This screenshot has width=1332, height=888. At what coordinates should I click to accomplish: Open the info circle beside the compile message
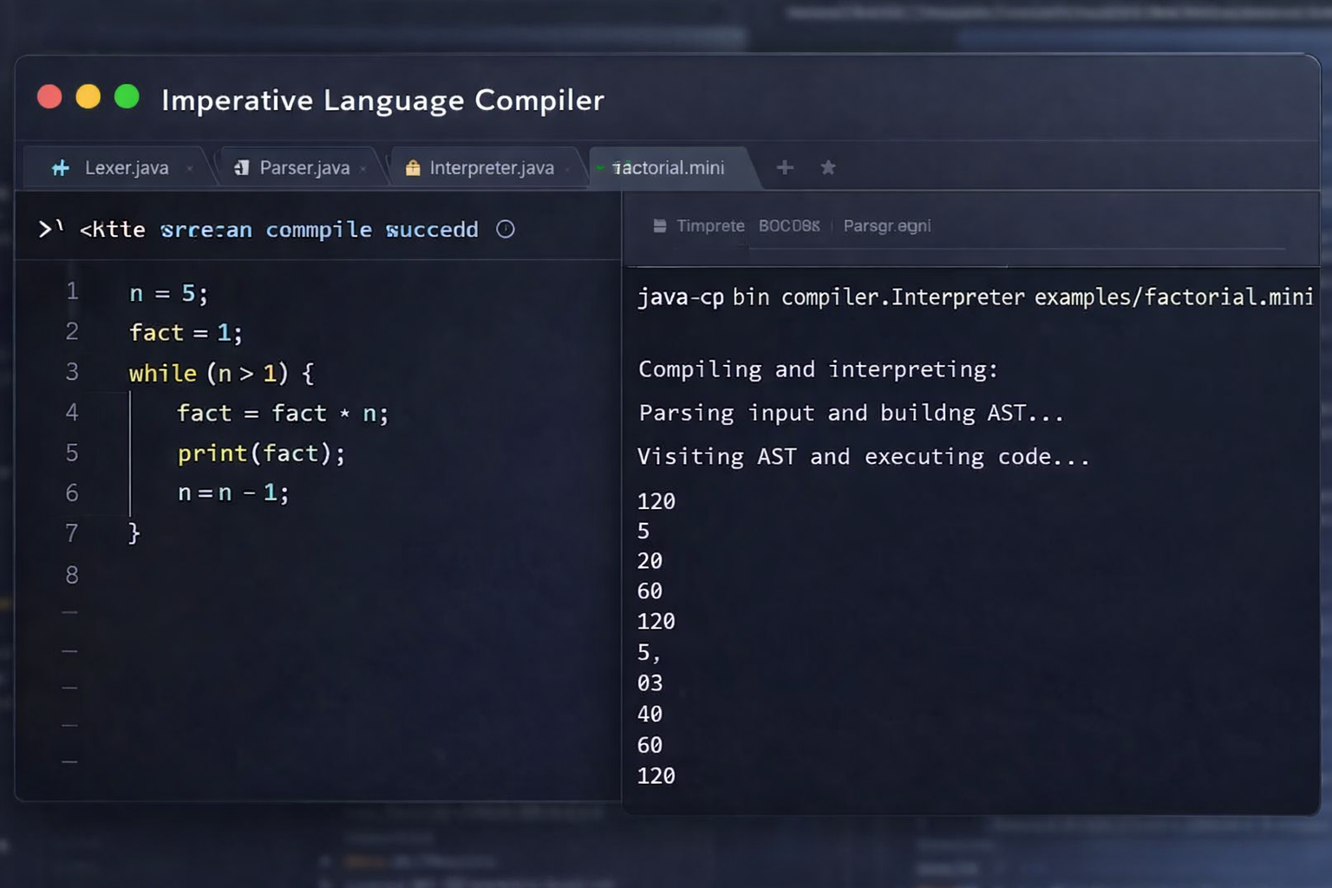(506, 229)
